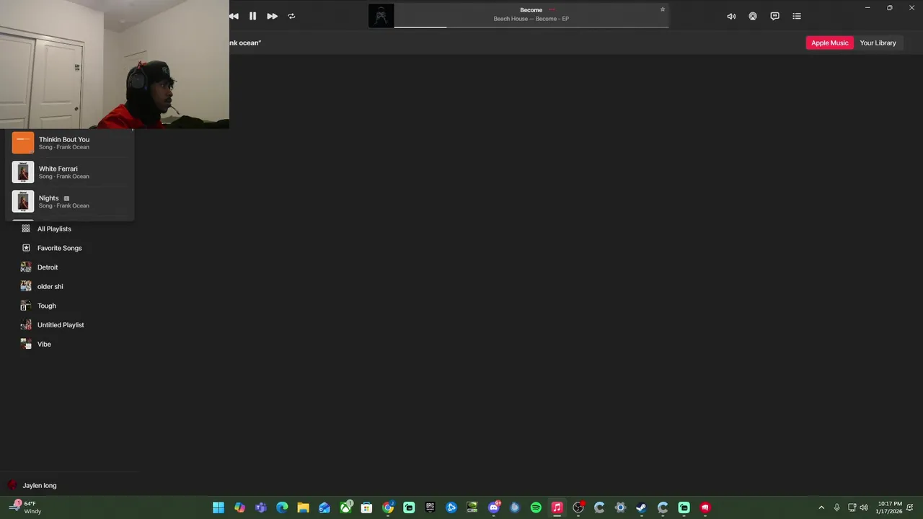Switch search scope to Your Library
This screenshot has width=923, height=519.
click(x=878, y=43)
